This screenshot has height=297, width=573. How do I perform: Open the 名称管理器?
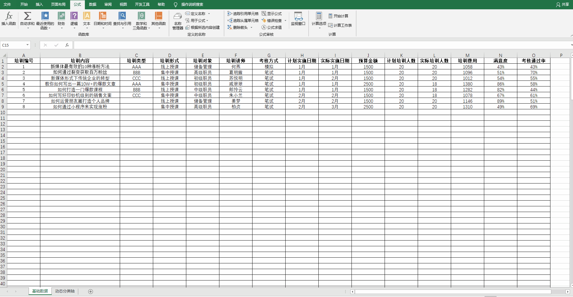tap(178, 21)
